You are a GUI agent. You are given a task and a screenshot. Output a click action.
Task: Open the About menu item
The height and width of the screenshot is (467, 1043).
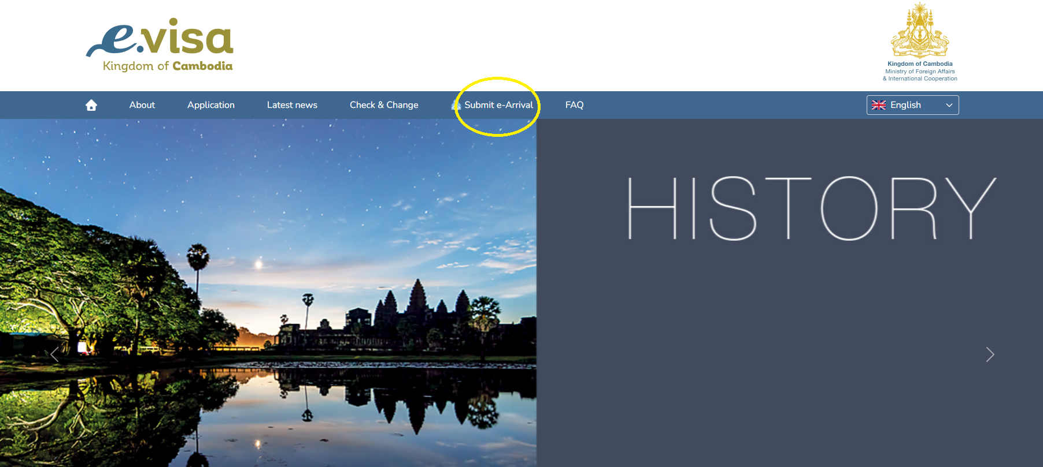tap(142, 105)
